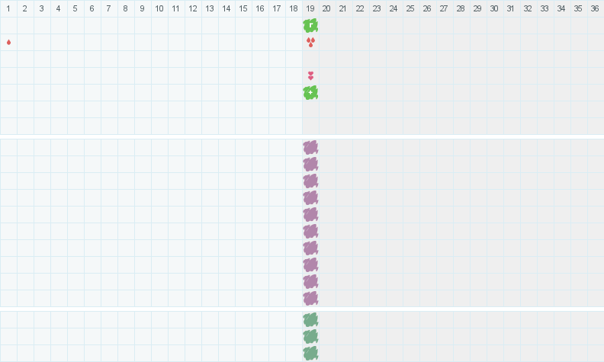Image resolution: width=604 pixels, height=362 pixels.
Task: Click the green plus marker on day 19
Action: pyautogui.click(x=310, y=93)
